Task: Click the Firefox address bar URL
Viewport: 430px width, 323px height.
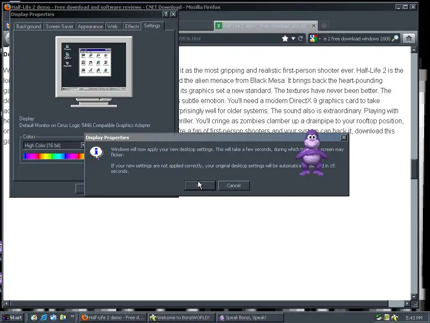Action: 190,38
